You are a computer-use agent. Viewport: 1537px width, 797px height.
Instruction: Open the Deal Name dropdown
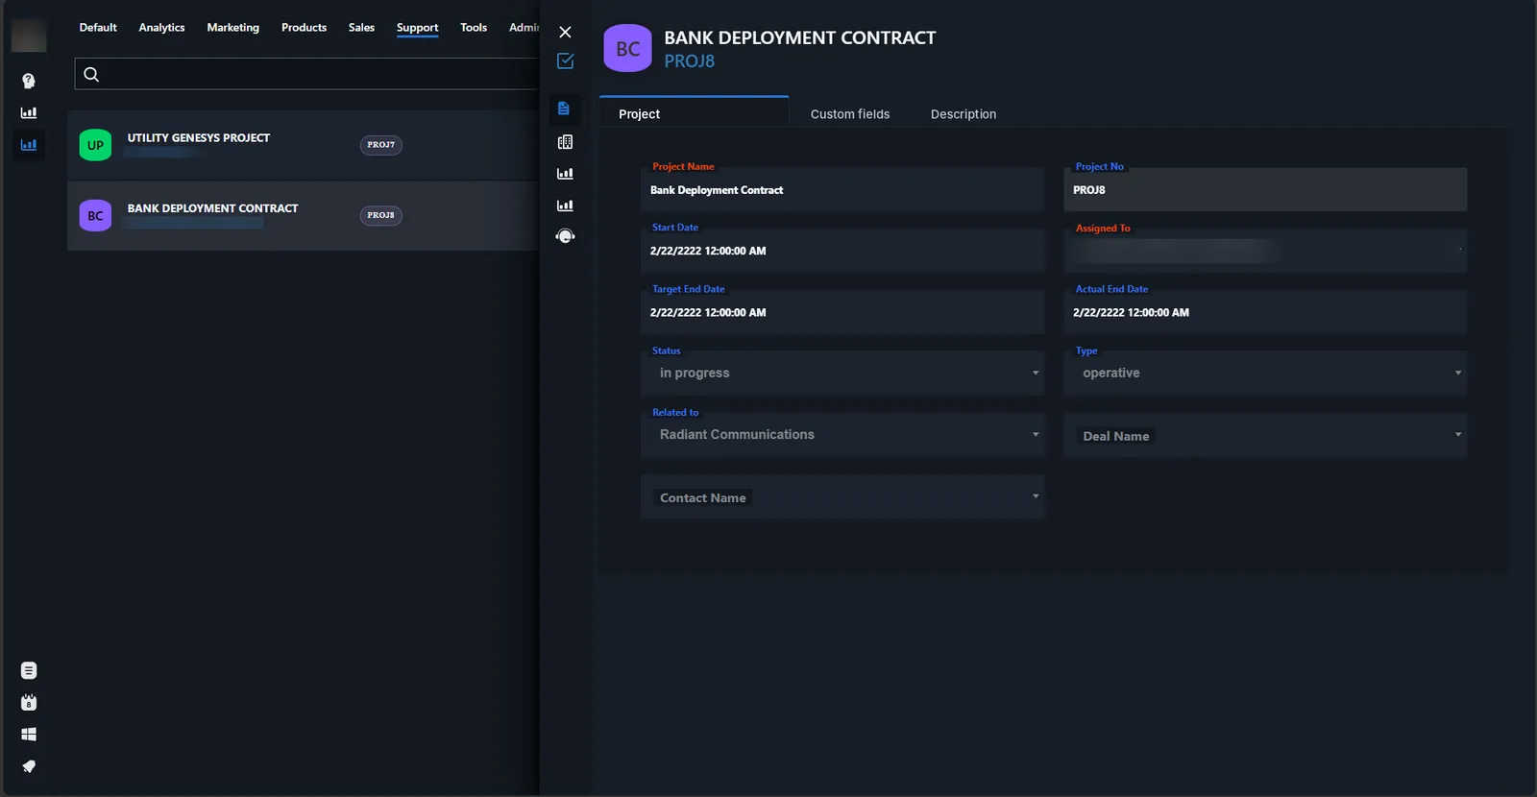(1265, 435)
